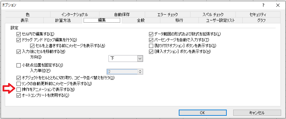The height and width of the screenshot is (119, 286).
Task: Toggle [挿入オプション] ボタンを表示する checkbox
Action: [x=151, y=52]
